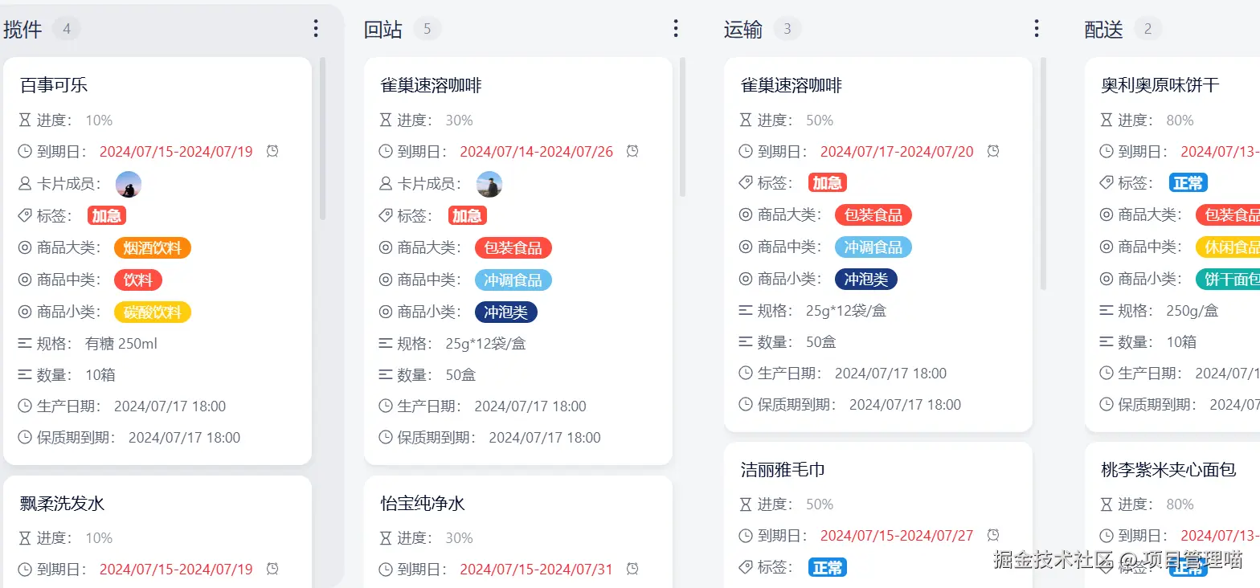Viewport: 1260px width, 588px height.
Task: Click alarm icon on 洁丽雅毛巾 due date
Action: [993, 535]
